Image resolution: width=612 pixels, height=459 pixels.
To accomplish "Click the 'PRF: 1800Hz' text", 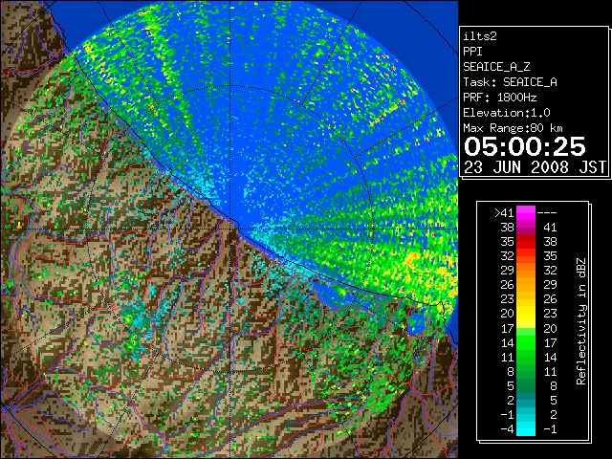I will pyautogui.click(x=499, y=98).
